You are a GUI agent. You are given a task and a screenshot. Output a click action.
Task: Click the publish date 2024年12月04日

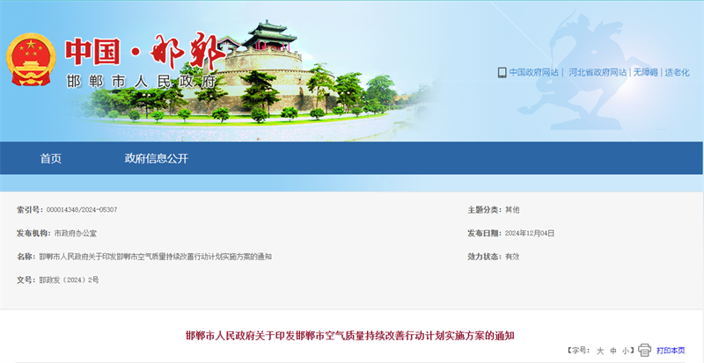[x=530, y=233]
